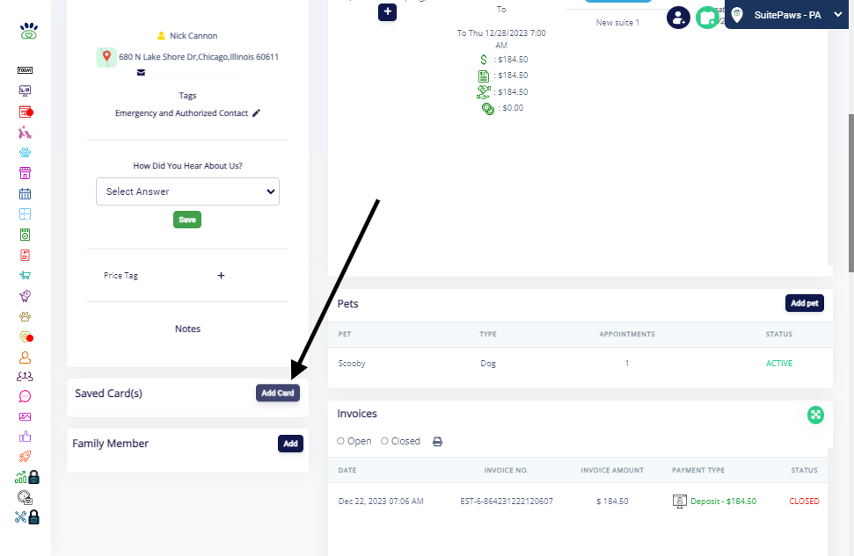Open the dark blue calendar sidebar icon
Image resolution: width=854 pixels, height=556 pixels.
click(x=25, y=193)
